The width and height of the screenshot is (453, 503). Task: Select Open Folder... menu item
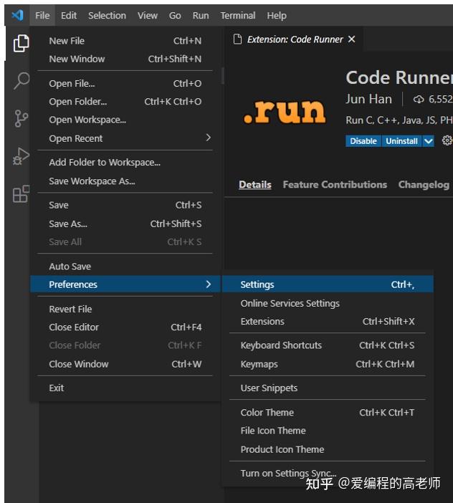coord(125,101)
